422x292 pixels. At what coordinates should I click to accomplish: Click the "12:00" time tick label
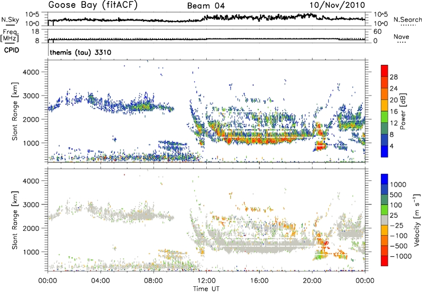206,281
